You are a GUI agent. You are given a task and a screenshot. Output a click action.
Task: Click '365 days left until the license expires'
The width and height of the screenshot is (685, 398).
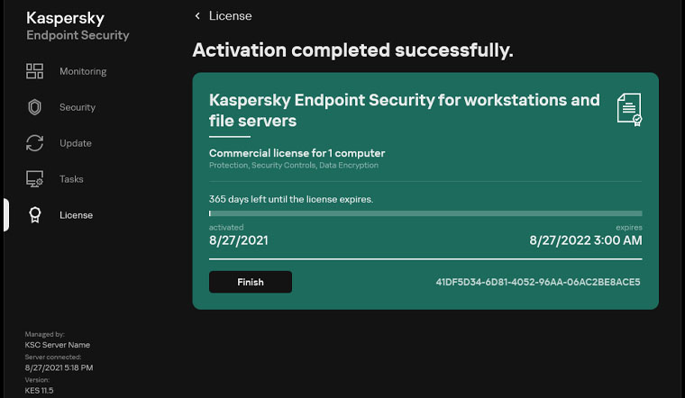[291, 199]
